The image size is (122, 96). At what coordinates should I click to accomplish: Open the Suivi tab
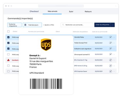pos(71,12)
